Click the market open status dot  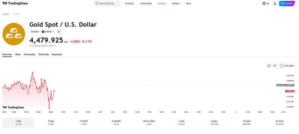click(x=59, y=32)
